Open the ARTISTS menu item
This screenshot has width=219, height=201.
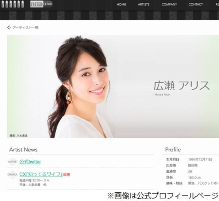click(x=143, y=4)
